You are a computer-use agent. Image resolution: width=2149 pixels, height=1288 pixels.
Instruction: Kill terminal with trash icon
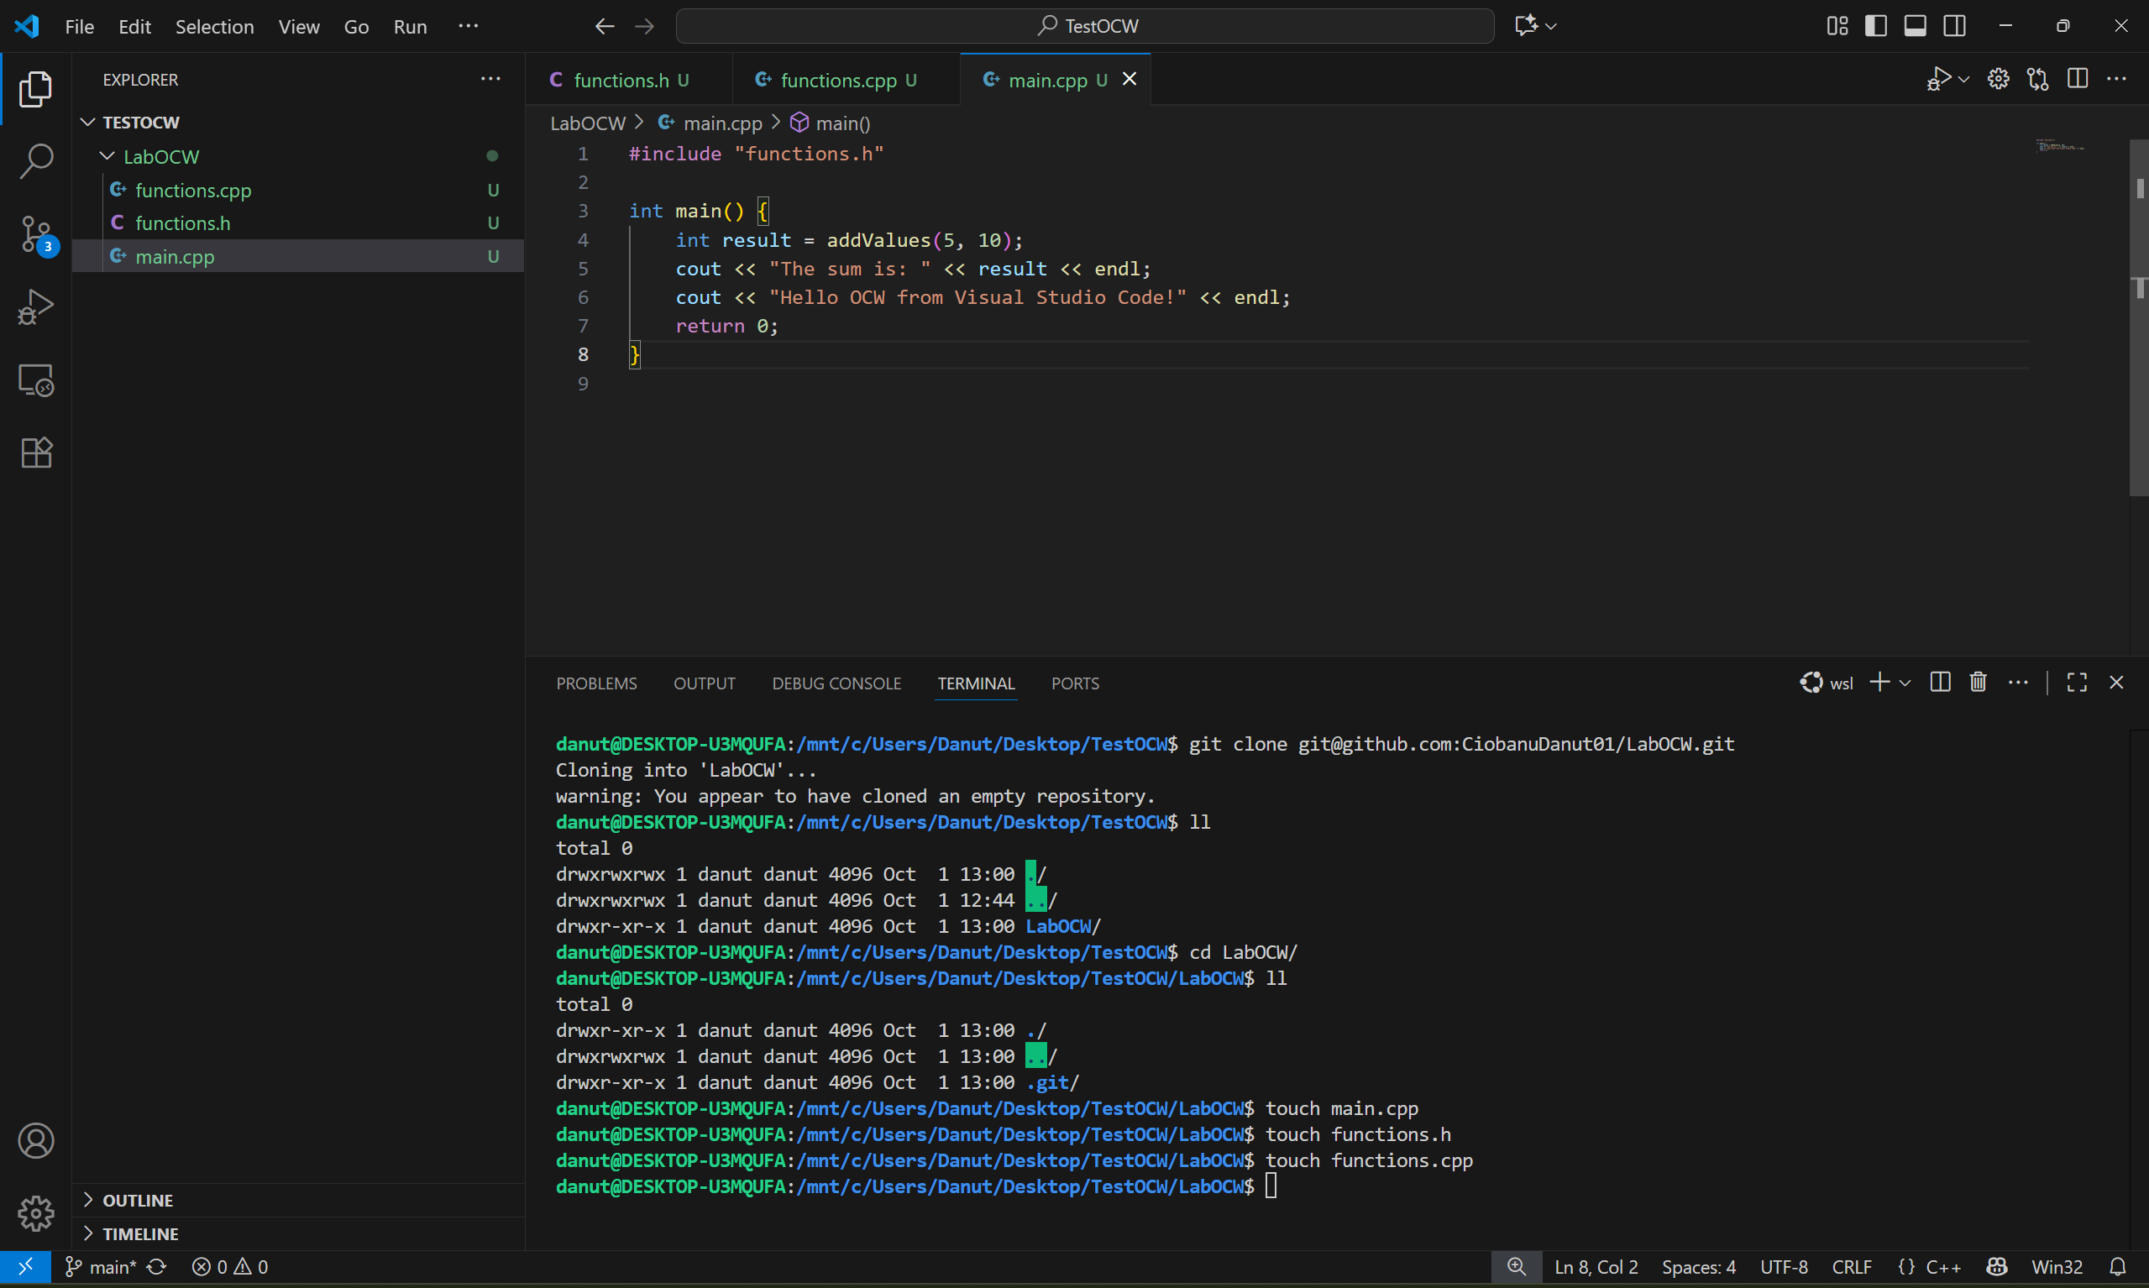click(x=1978, y=682)
